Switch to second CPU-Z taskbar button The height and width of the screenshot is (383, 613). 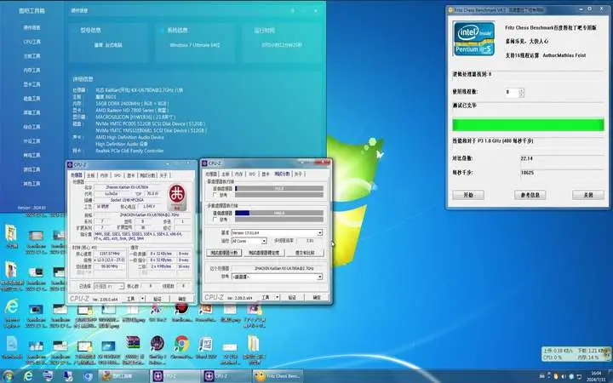(x=226, y=376)
